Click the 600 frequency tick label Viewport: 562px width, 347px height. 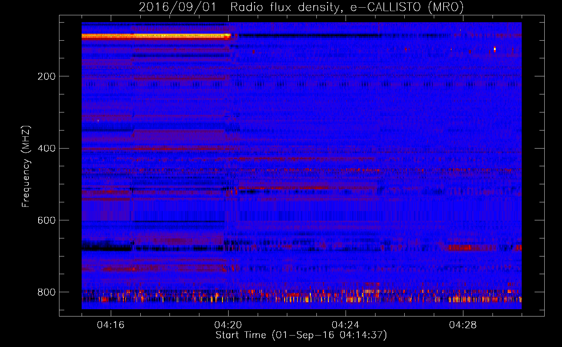(x=47, y=221)
